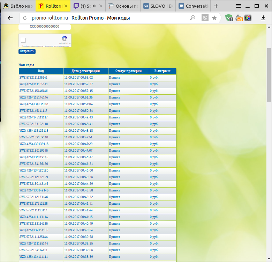
Task: Switch to the Rollton tab
Action: tap(53, 6)
